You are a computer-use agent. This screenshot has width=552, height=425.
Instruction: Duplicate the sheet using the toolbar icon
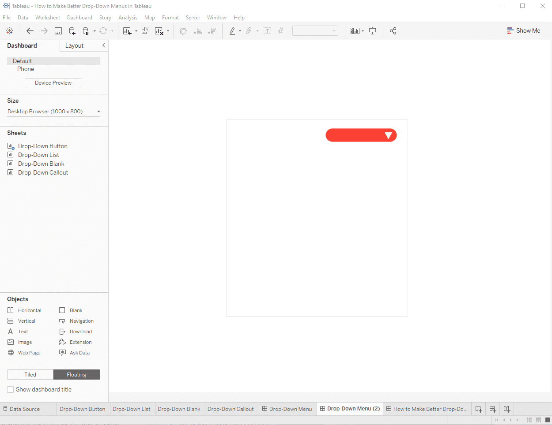coord(145,31)
